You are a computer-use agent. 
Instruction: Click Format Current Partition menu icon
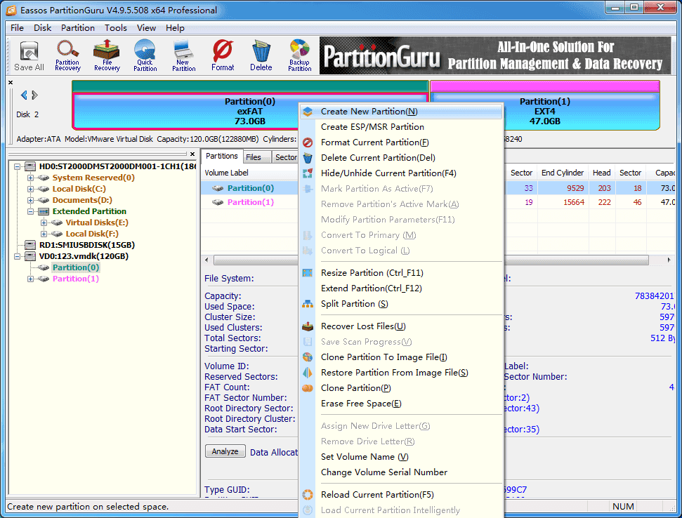(x=308, y=142)
